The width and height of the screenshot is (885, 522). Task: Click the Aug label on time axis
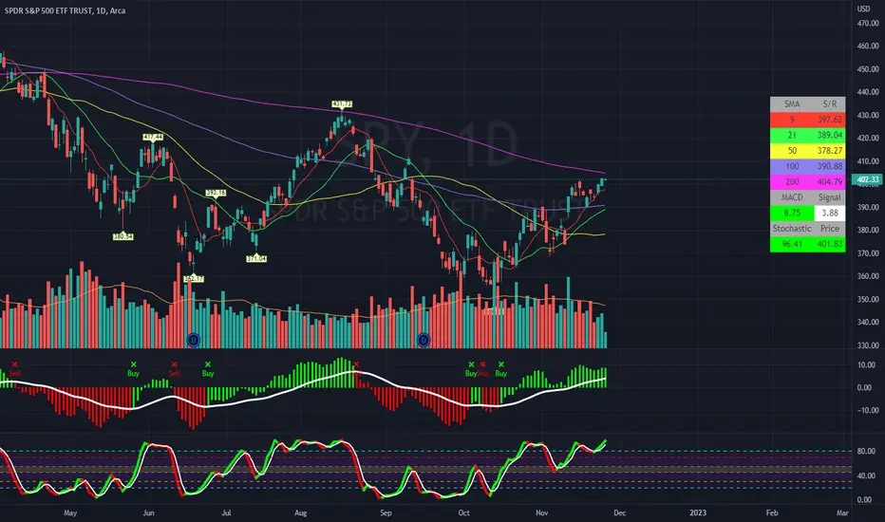click(x=301, y=513)
